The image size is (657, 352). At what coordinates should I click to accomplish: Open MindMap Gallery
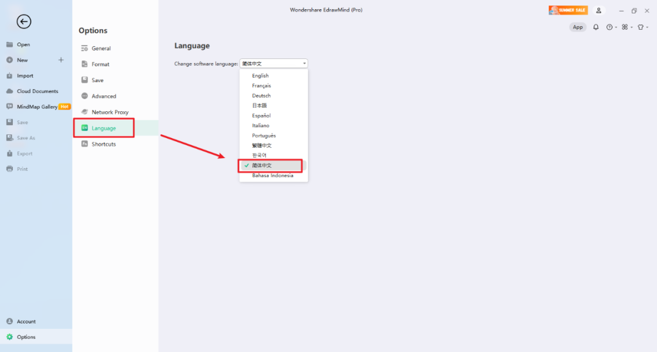tap(37, 106)
